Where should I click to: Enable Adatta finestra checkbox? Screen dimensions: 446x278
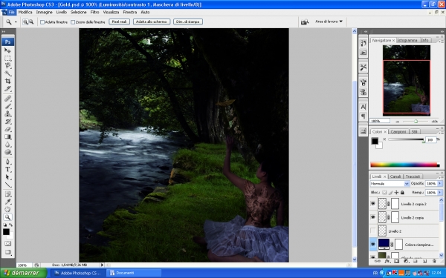pyautogui.click(x=42, y=22)
